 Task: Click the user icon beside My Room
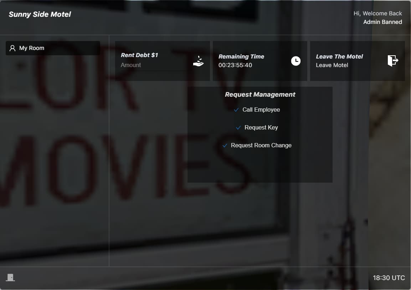[x=12, y=48]
